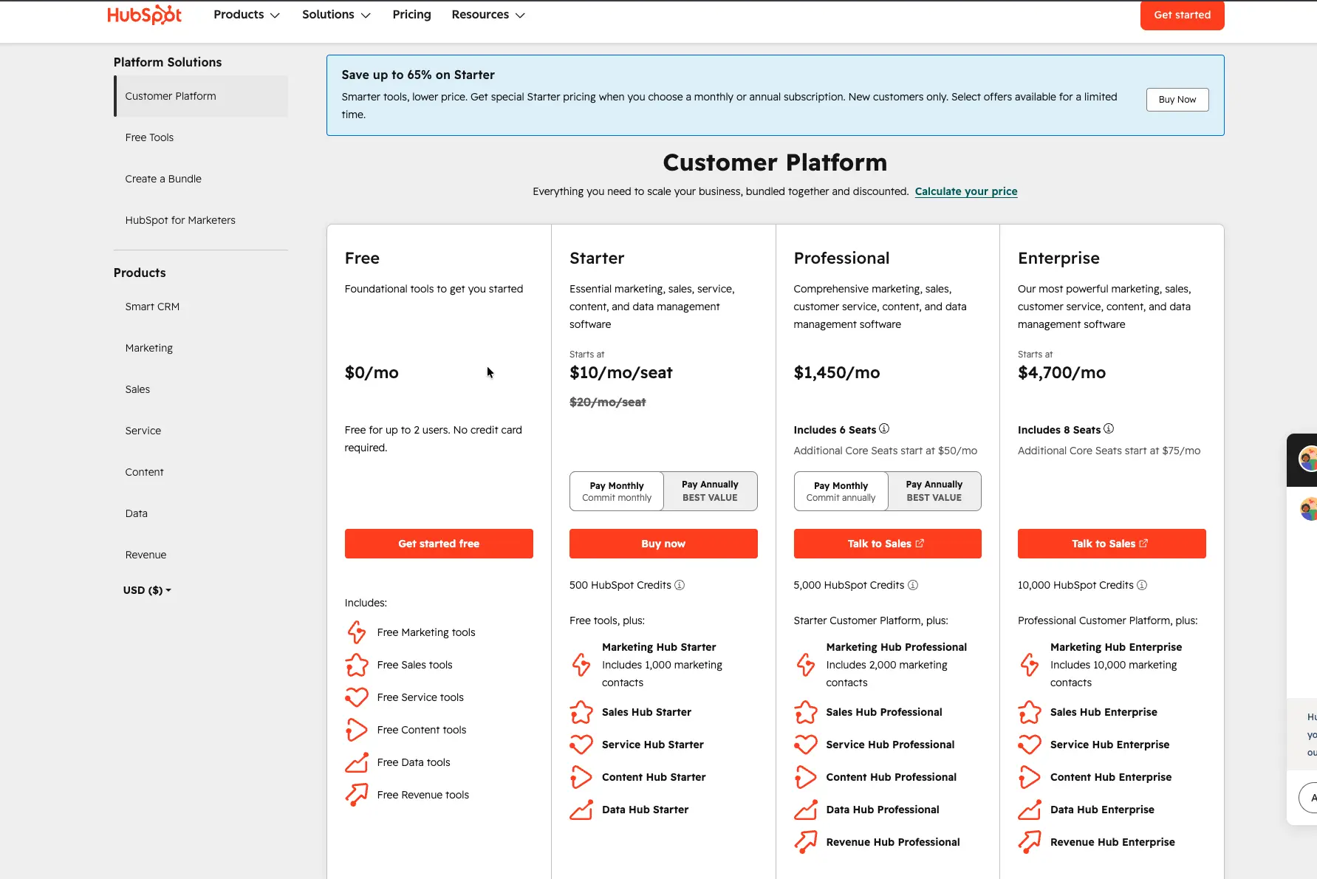Click the Revenue Hub Enterprise icon

pos(1030,842)
